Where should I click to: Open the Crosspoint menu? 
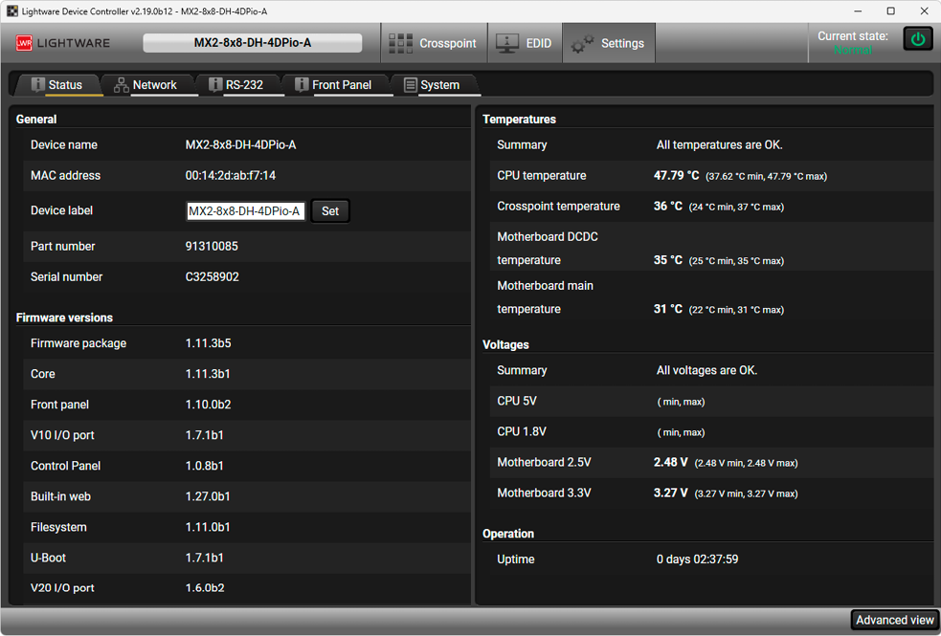447,43
